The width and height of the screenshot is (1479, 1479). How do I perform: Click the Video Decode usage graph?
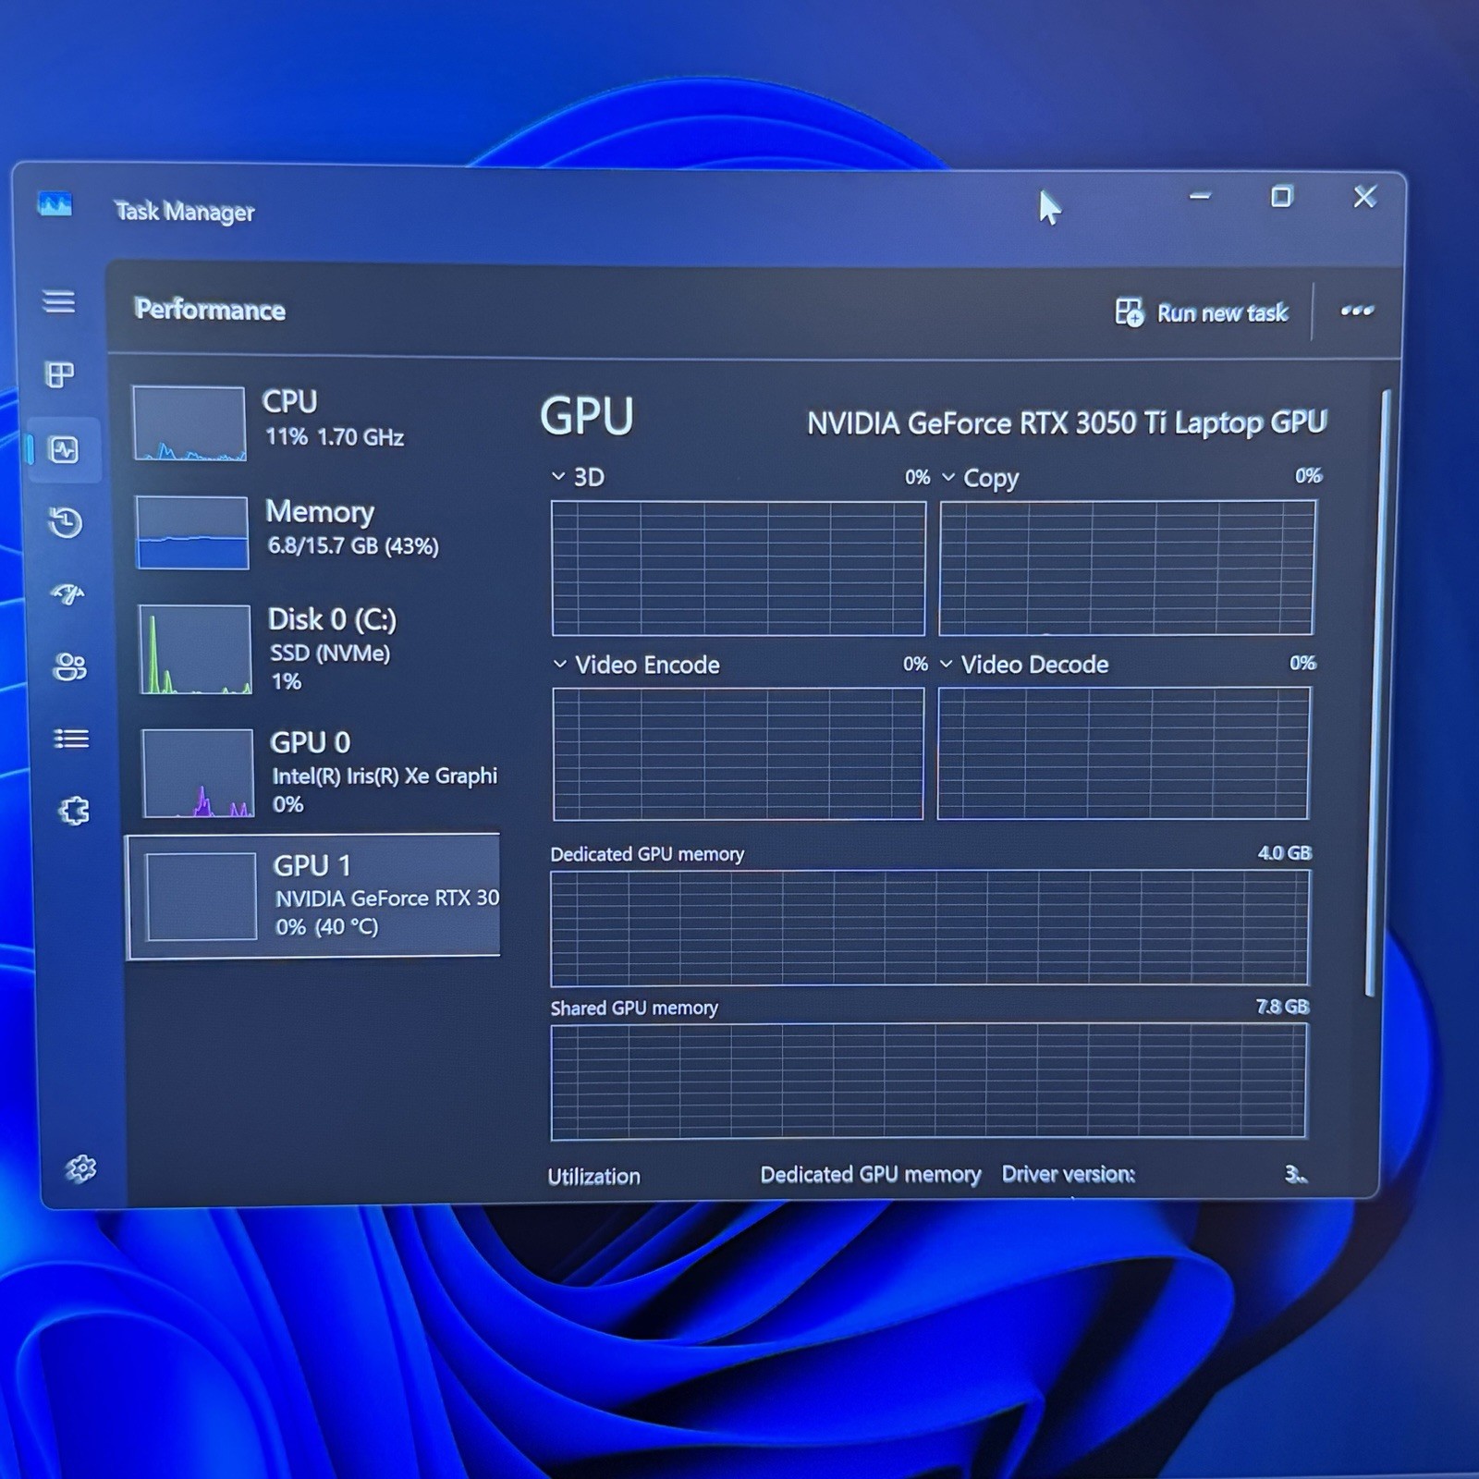tap(1124, 753)
